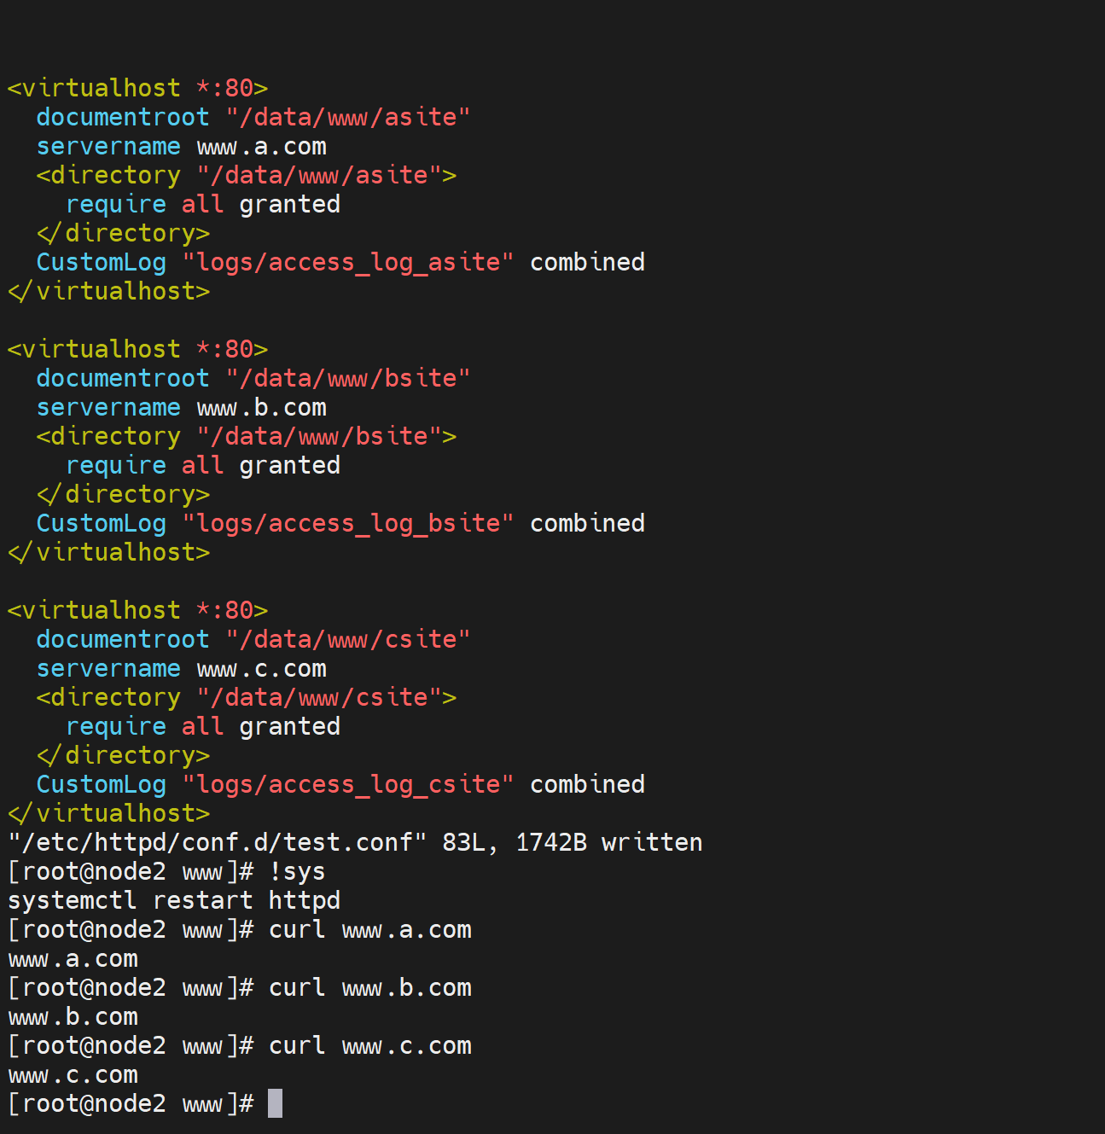
Task: Click the documentroot path "/data/www/asite"
Action: click(348, 117)
